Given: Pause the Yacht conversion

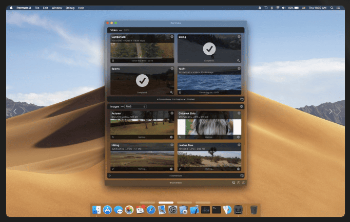Looking at the screenshot, I should point(180,92).
